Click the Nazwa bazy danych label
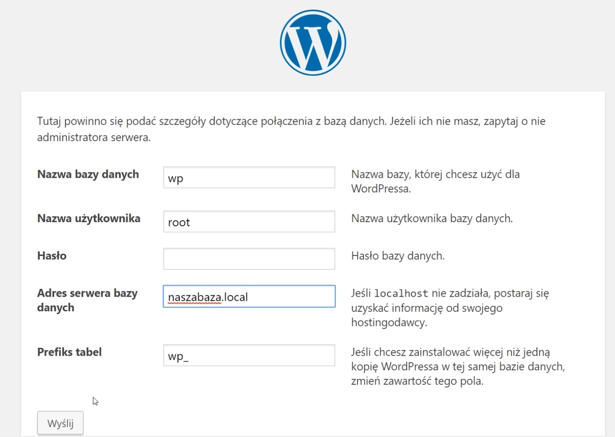The width and height of the screenshot is (615, 437). click(x=88, y=174)
